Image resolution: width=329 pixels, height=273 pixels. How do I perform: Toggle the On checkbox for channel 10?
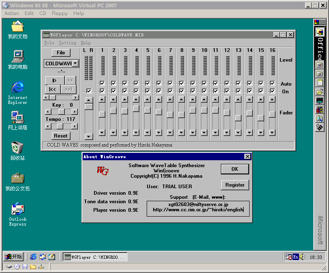tap(204, 91)
